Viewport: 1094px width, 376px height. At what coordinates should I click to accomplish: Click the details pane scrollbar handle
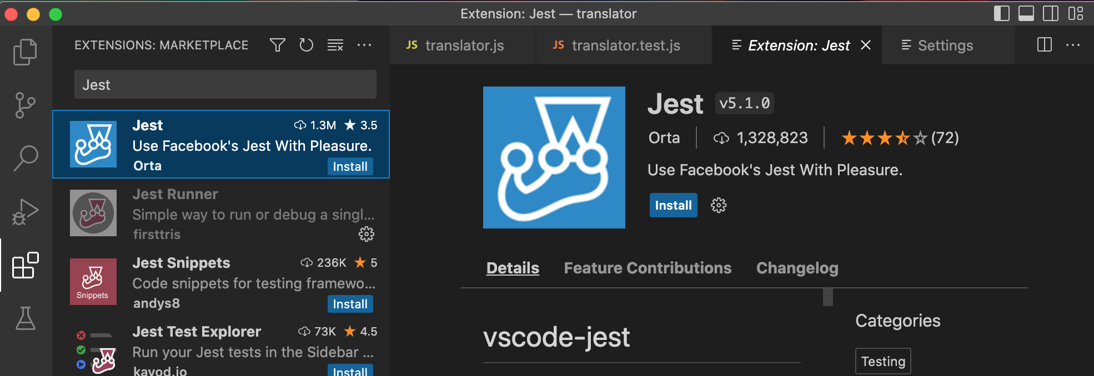[x=828, y=297]
